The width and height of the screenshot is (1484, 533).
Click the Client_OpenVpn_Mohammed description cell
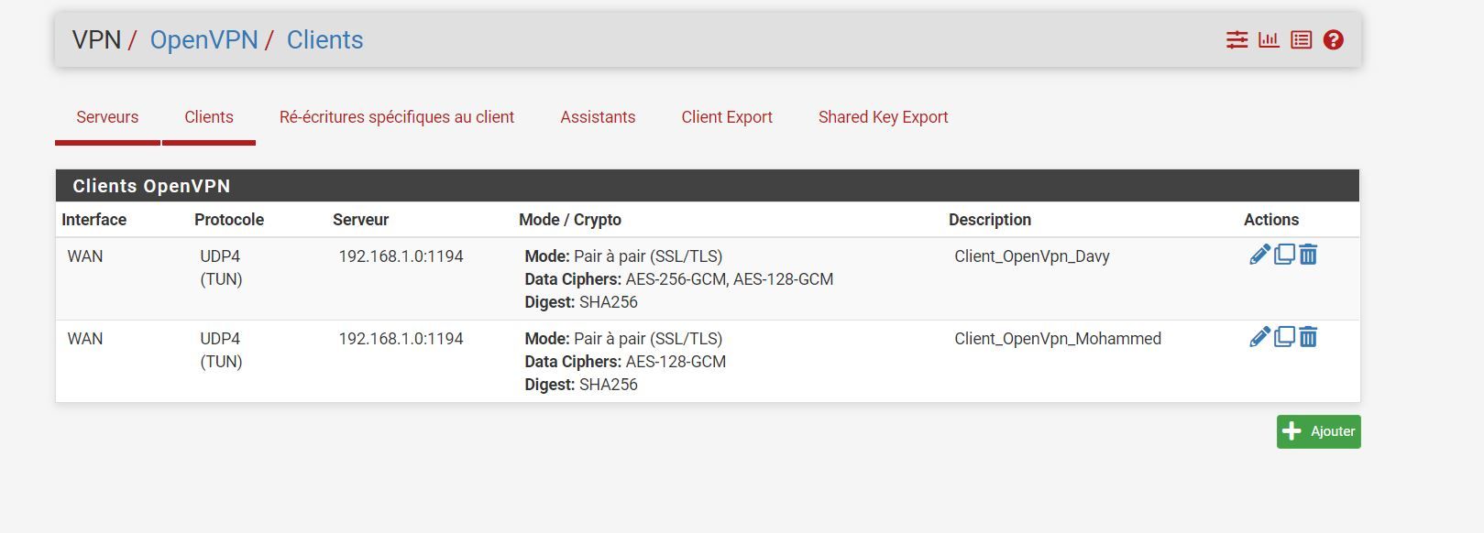coord(1058,339)
